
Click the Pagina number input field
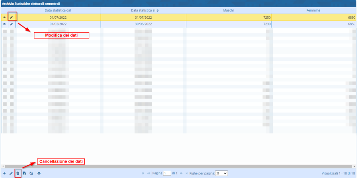click(x=167, y=174)
